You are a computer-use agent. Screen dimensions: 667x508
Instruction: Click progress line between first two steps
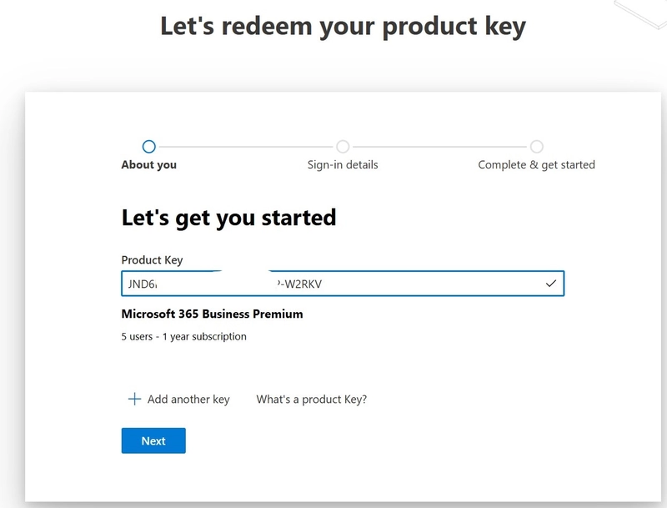[x=246, y=147]
